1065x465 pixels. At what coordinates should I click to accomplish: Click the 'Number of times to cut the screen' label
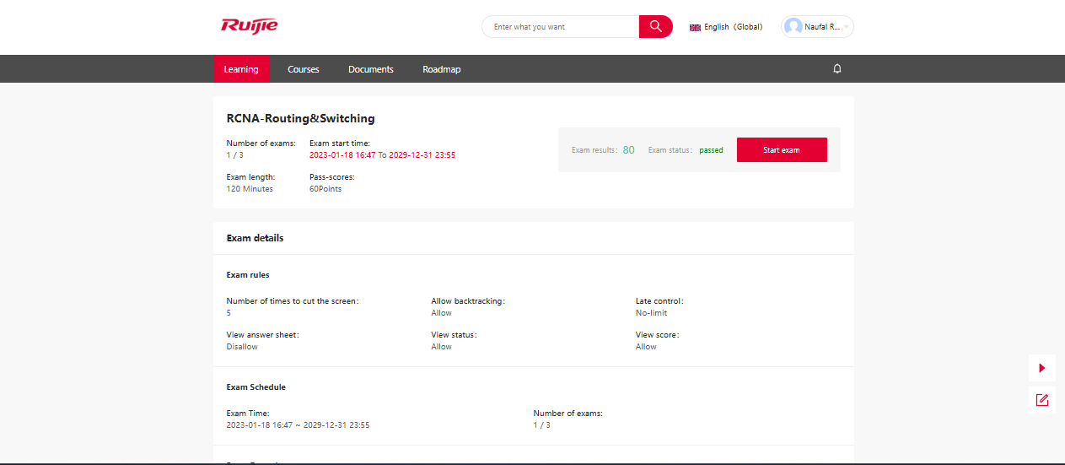293,301
